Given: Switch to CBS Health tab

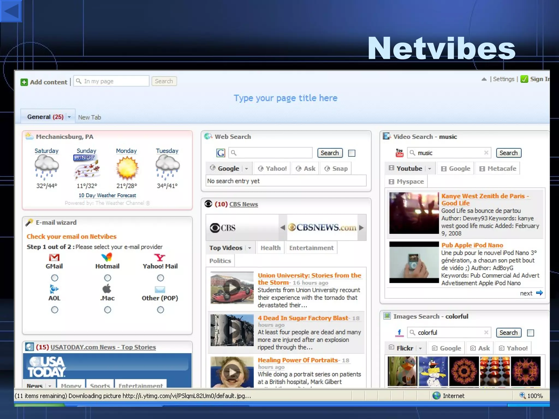Looking at the screenshot, I should click(x=270, y=248).
